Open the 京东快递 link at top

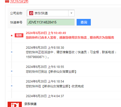19,2
